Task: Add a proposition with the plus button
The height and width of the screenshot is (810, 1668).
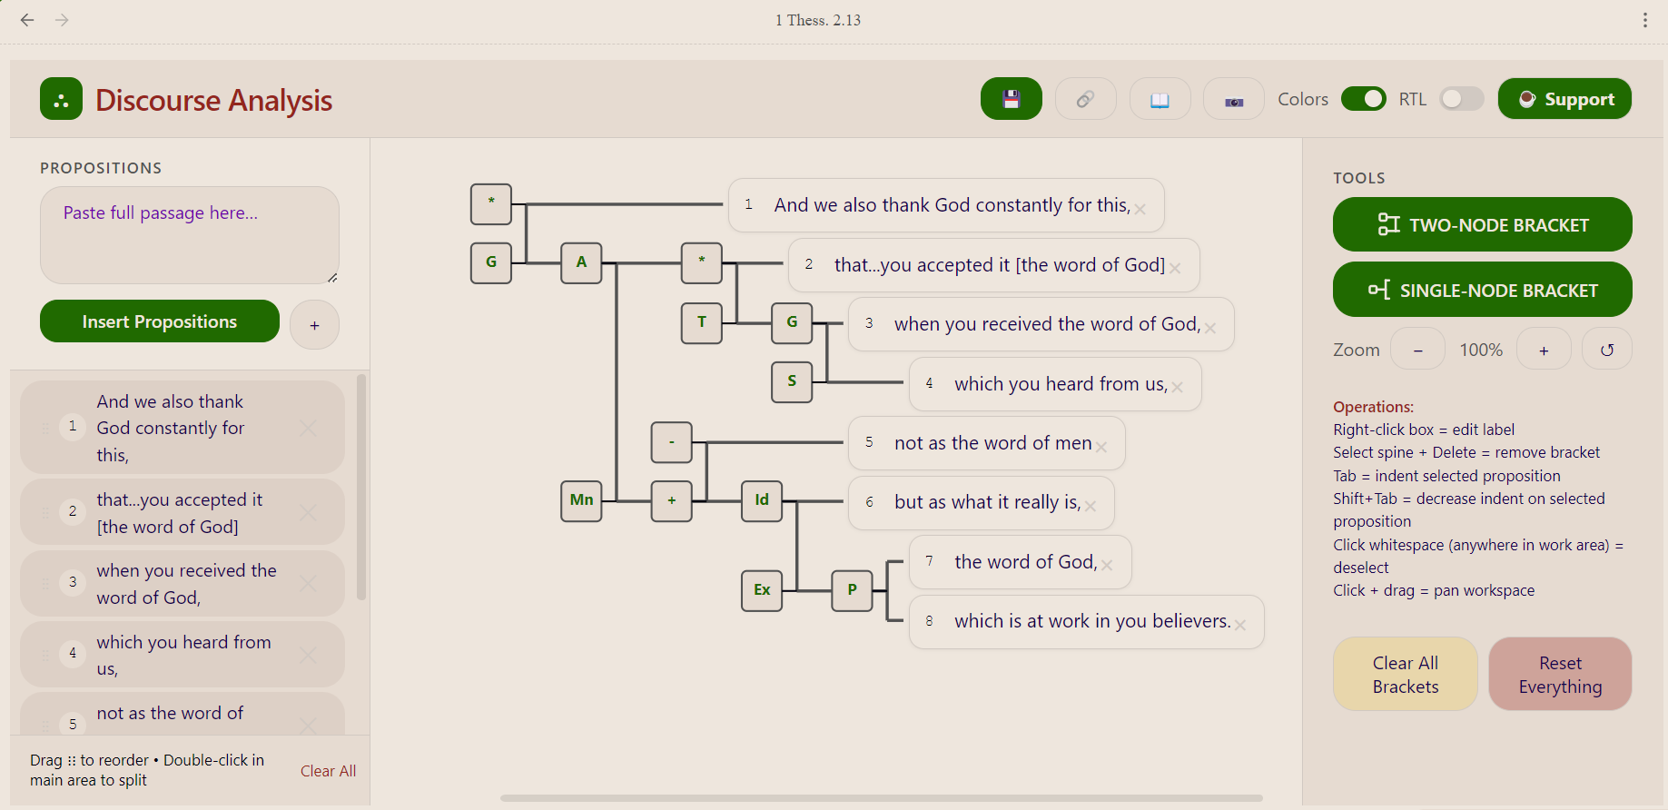Action: pos(314,325)
